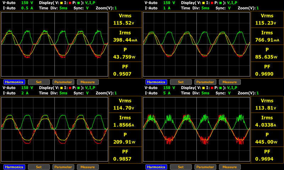This screenshot has width=284, height=170.
Task: Open Harmonics in the 5 A range panel
Action: pos(156,167)
